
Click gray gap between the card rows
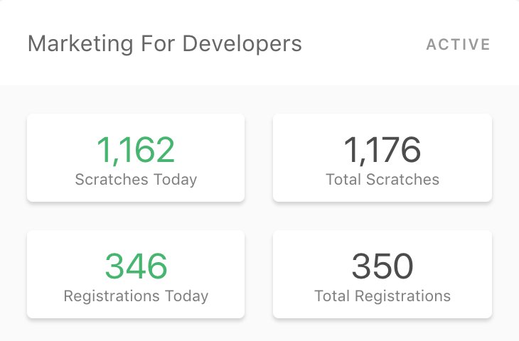259,216
